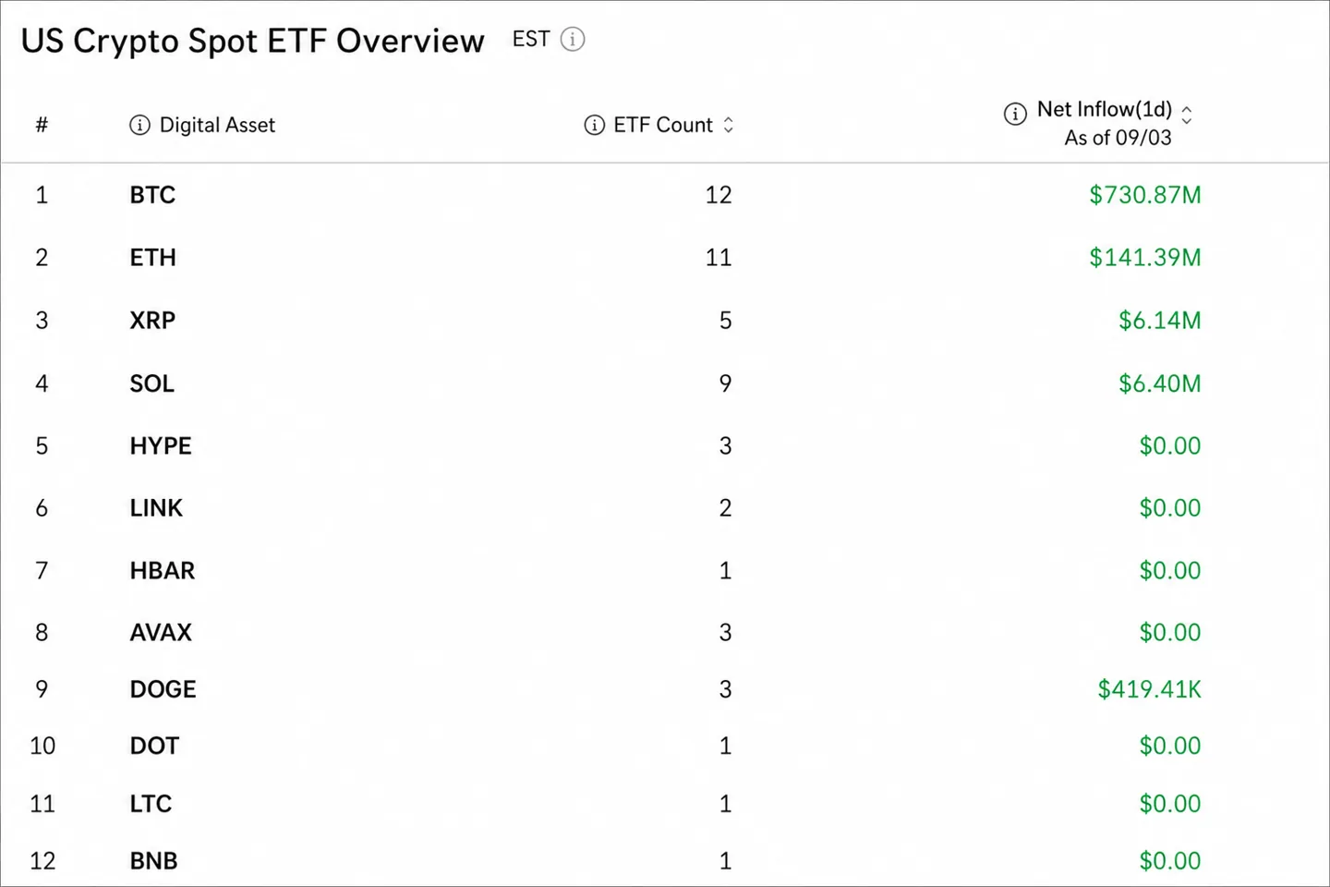Click the ETF count 2 for LINK

coord(725,508)
